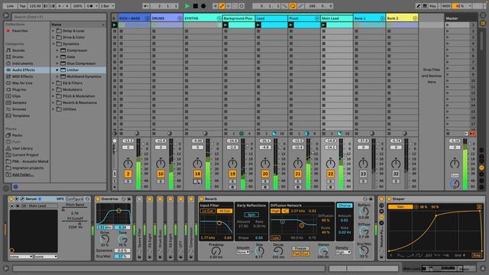Enable track activator 32 for Bank 2
489x275 pixels.
click(396, 174)
